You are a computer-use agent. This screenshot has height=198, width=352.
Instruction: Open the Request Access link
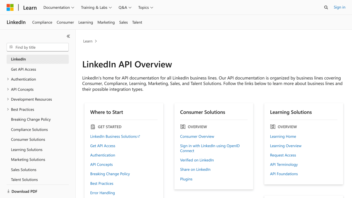click(283, 155)
